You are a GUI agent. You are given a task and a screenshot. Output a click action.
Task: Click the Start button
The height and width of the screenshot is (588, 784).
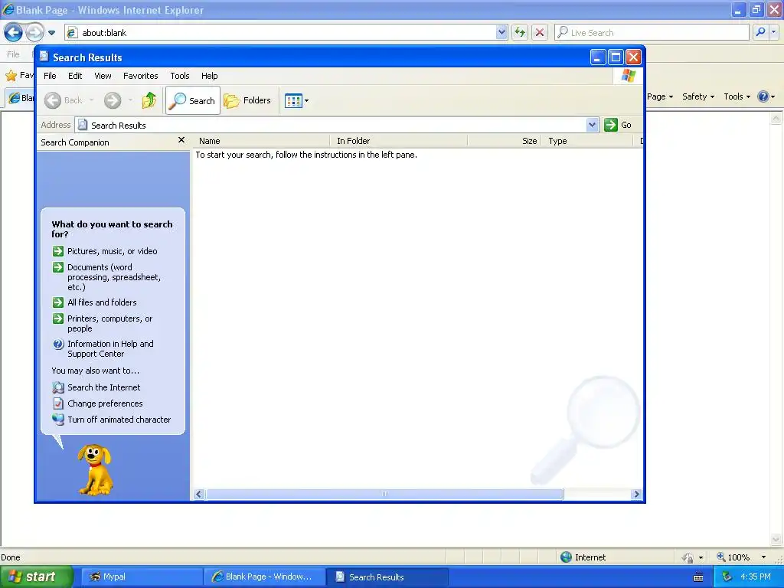(36, 577)
